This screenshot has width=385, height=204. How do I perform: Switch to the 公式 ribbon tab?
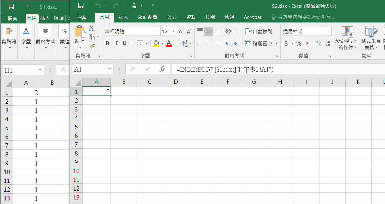tap(172, 17)
